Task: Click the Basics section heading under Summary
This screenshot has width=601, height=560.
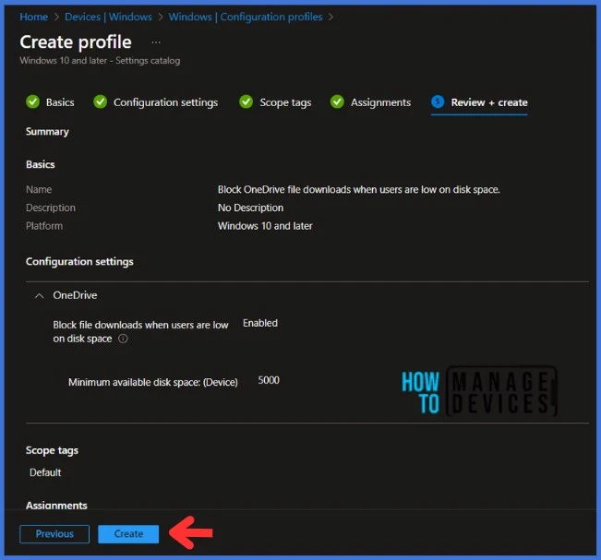Action: click(41, 165)
